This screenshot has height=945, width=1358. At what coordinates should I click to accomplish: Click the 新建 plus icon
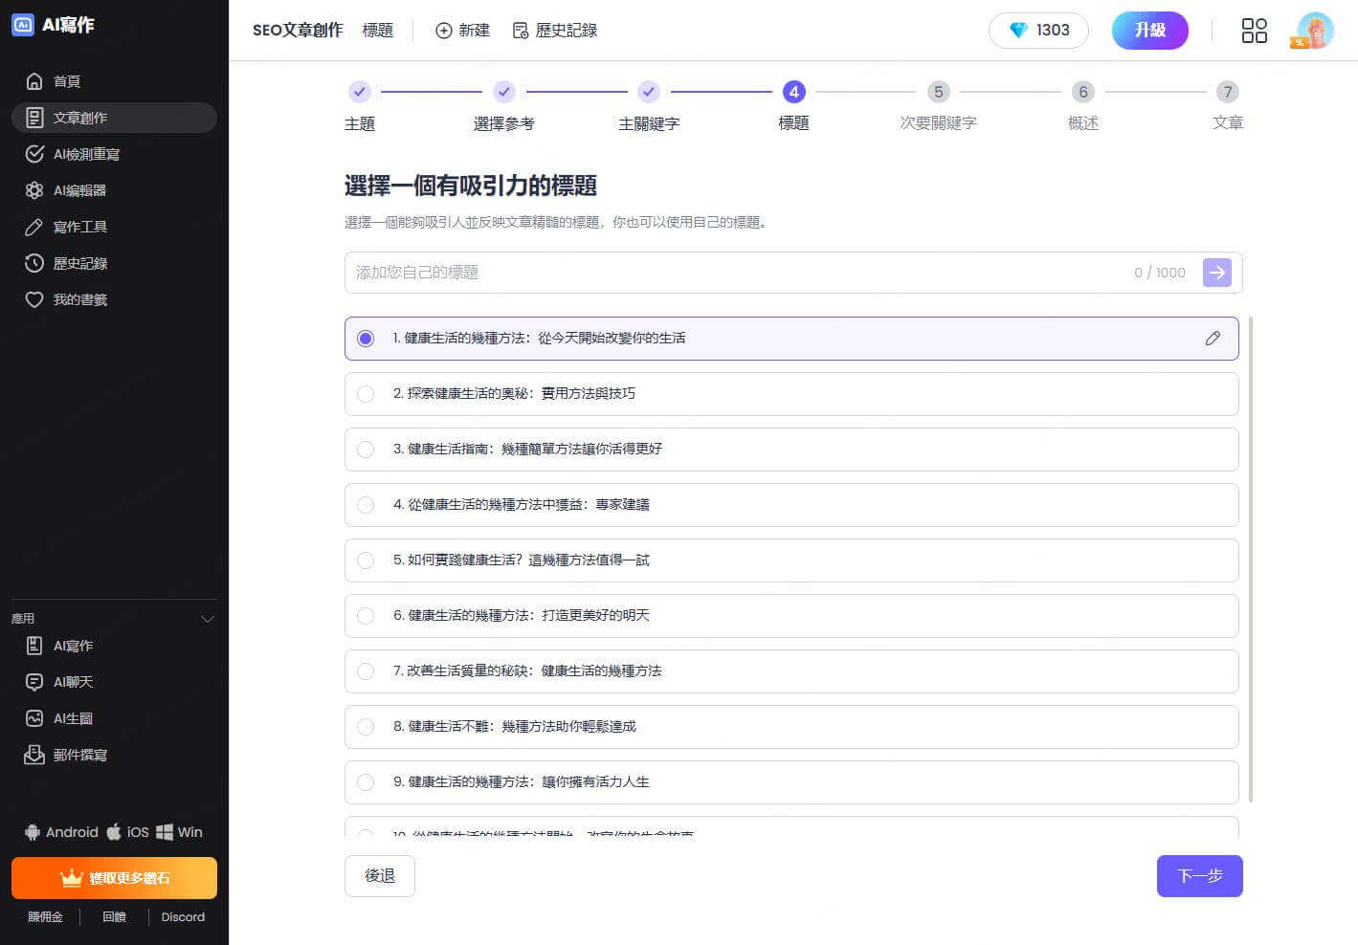coord(444,31)
